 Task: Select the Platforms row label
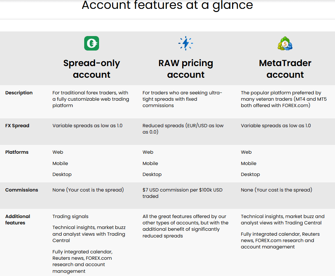[17, 152]
